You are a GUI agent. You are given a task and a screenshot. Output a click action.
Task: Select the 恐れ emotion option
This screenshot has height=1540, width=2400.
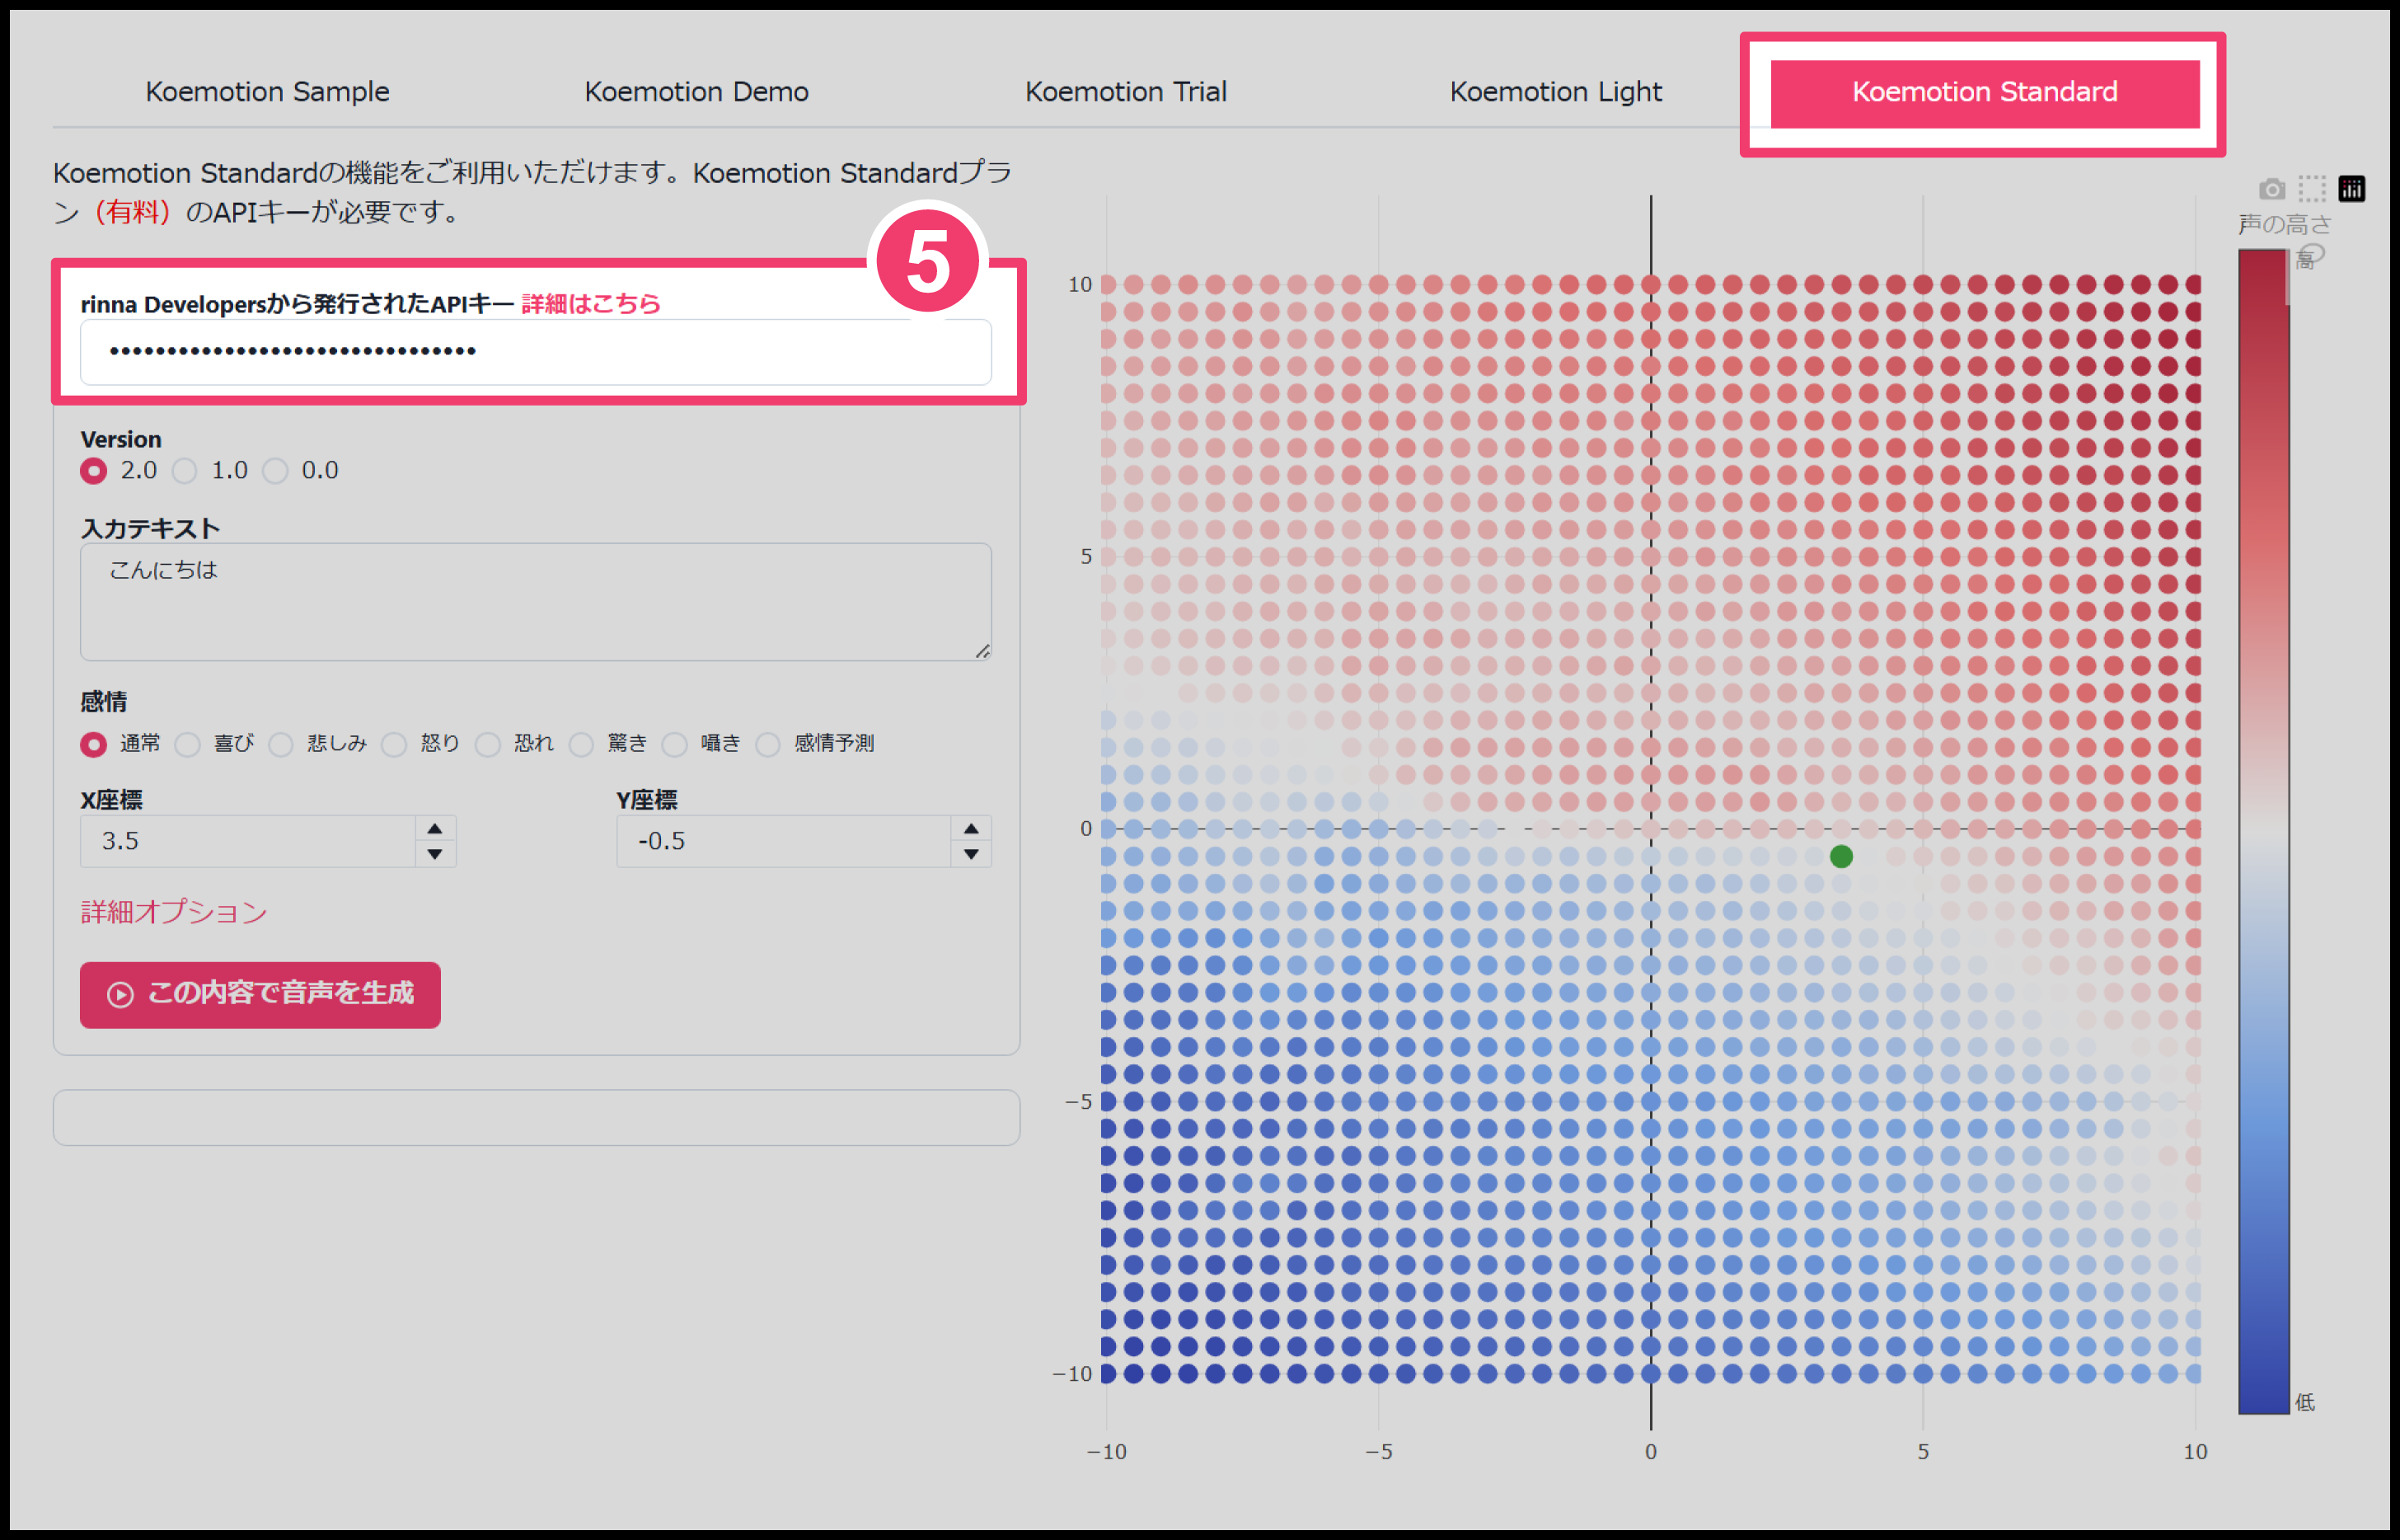[488, 744]
